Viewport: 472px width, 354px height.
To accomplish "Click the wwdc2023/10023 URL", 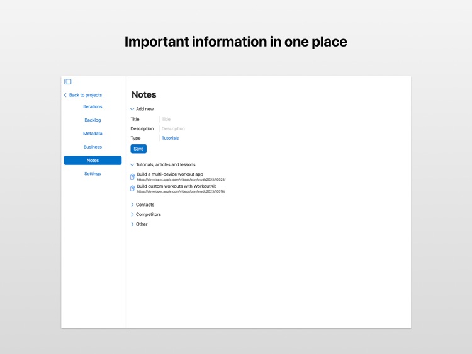I will pyautogui.click(x=181, y=180).
